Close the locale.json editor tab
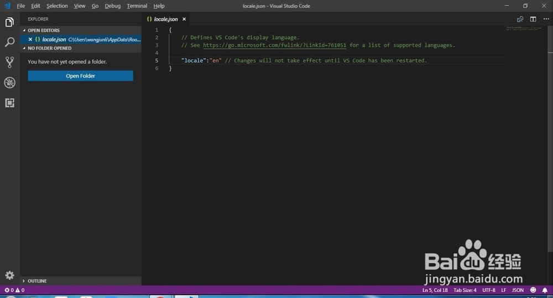This screenshot has width=553, height=298. (184, 19)
